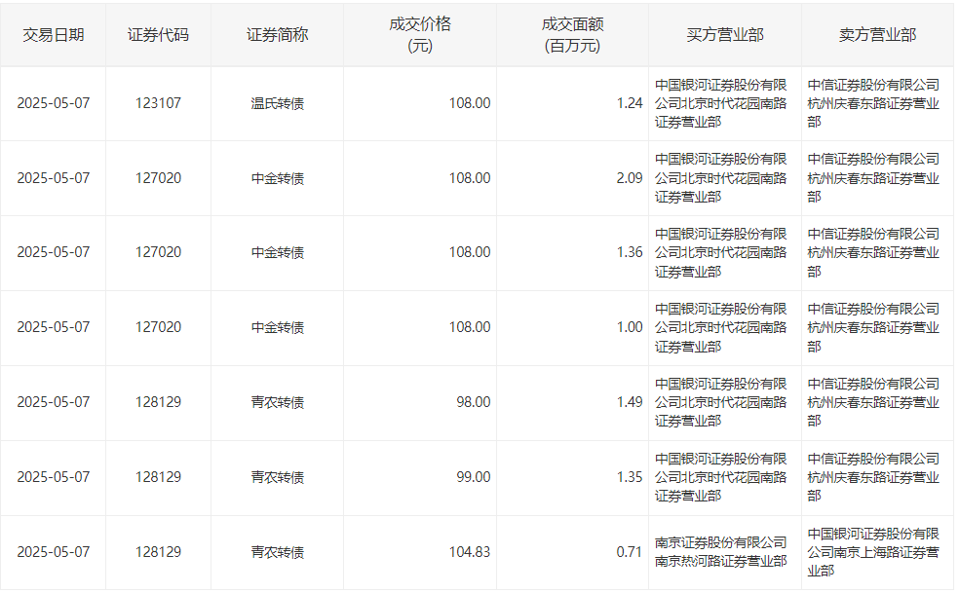The height and width of the screenshot is (593, 959).
Task: Click the seller branch in the 1.24 row
Action: click(873, 103)
